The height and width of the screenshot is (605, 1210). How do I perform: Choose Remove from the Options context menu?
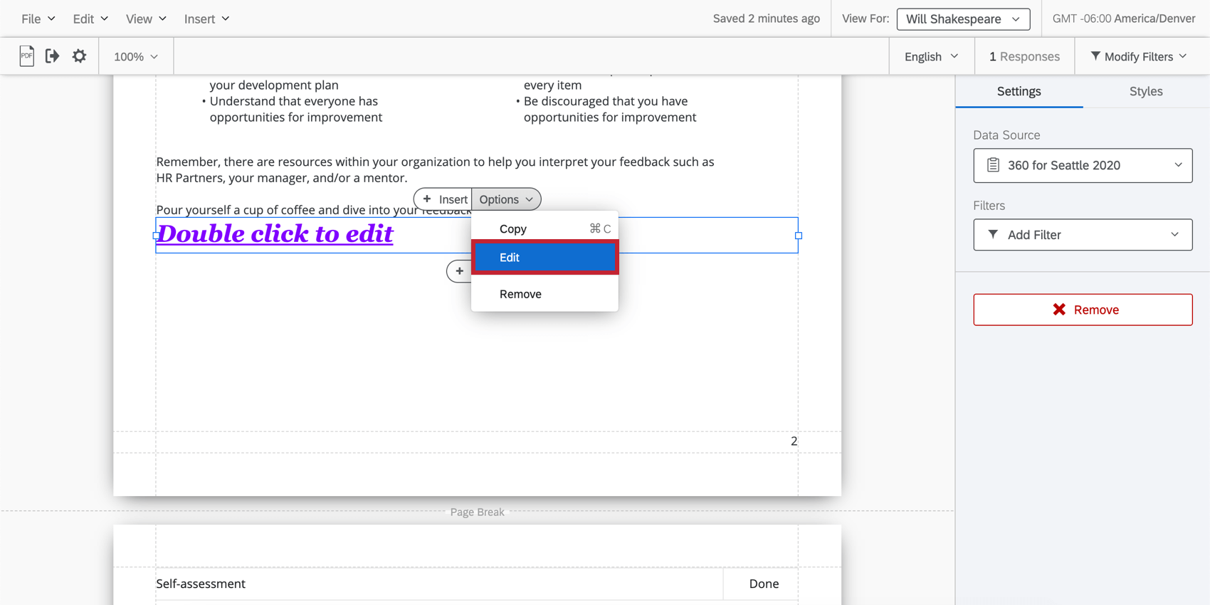point(544,294)
